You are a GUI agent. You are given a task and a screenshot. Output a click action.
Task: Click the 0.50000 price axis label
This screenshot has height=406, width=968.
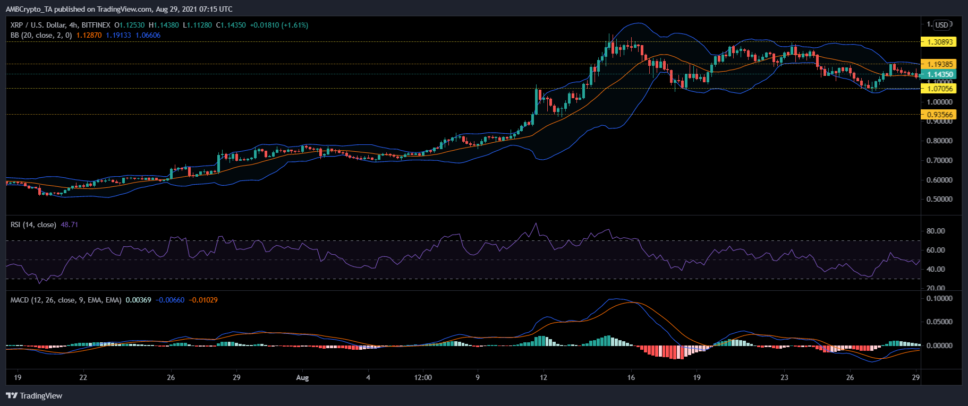(939, 200)
